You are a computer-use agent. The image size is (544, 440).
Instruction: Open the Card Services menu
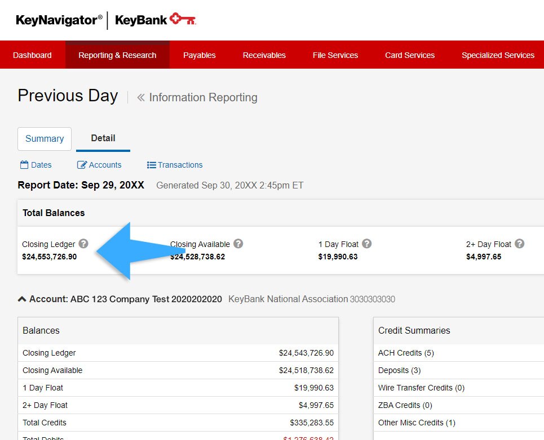pyautogui.click(x=410, y=55)
